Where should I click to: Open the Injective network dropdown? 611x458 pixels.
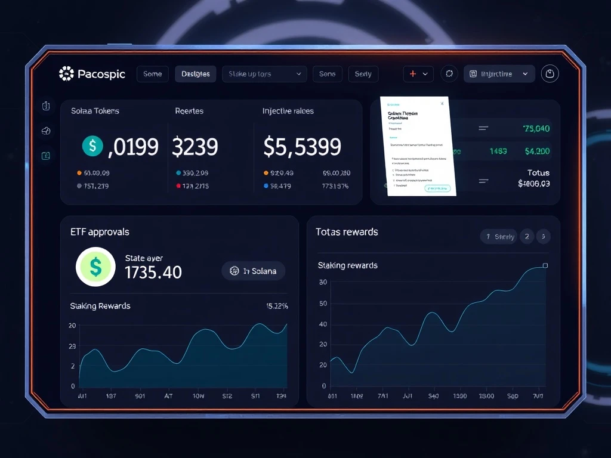click(499, 74)
